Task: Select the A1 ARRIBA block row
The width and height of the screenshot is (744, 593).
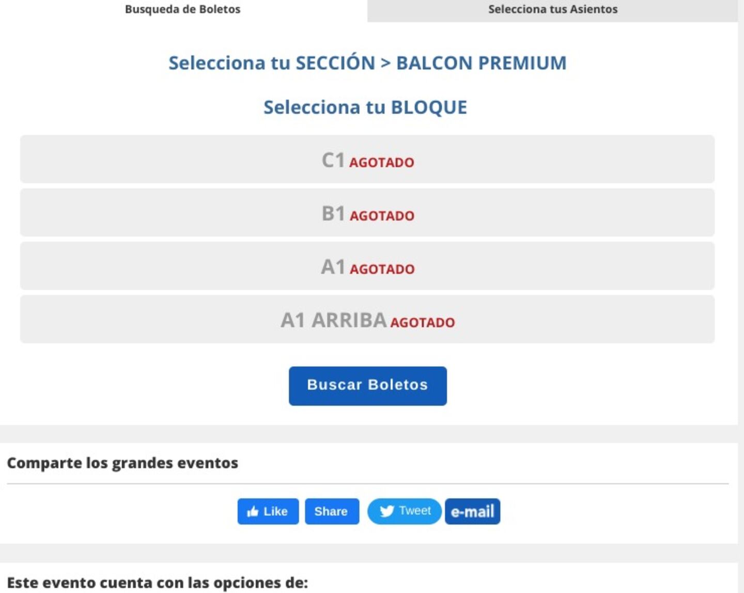Action: (x=366, y=319)
